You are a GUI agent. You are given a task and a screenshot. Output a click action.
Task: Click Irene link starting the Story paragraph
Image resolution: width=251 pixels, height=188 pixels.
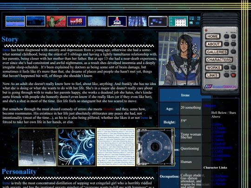pyautogui.click(x=7, y=50)
